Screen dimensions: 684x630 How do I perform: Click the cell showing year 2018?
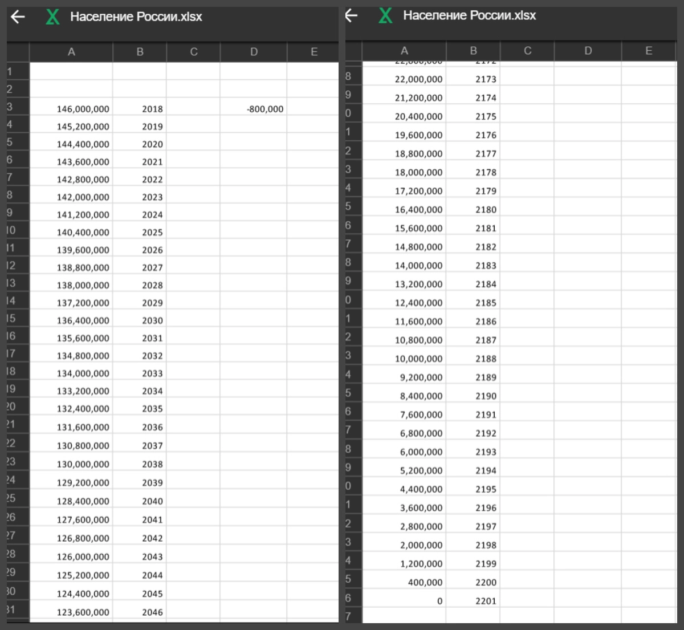coord(140,109)
